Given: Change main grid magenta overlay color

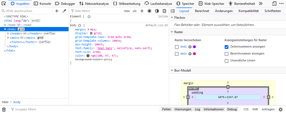Looking at the screenshot, I should [x=194, y=54].
